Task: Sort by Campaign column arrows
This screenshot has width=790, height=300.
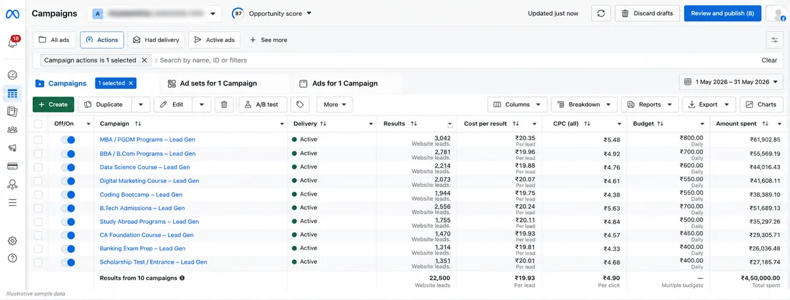Action: click(138, 124)
